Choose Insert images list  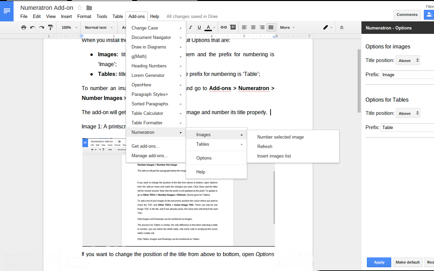(293, 156)
